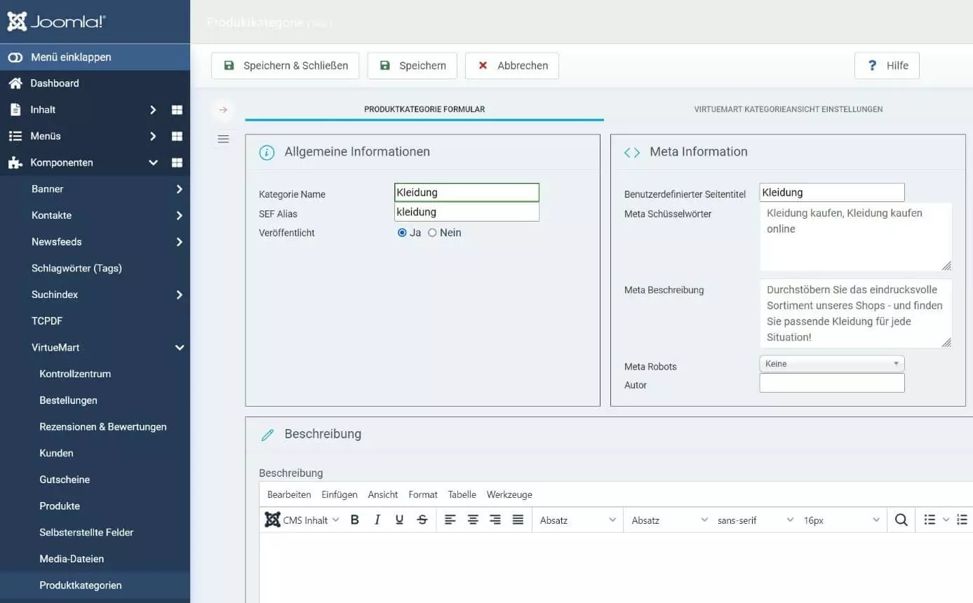The image size is (973, 603).
Task: Open Rezensionen & Bewertungen
Action: [103, 427]
